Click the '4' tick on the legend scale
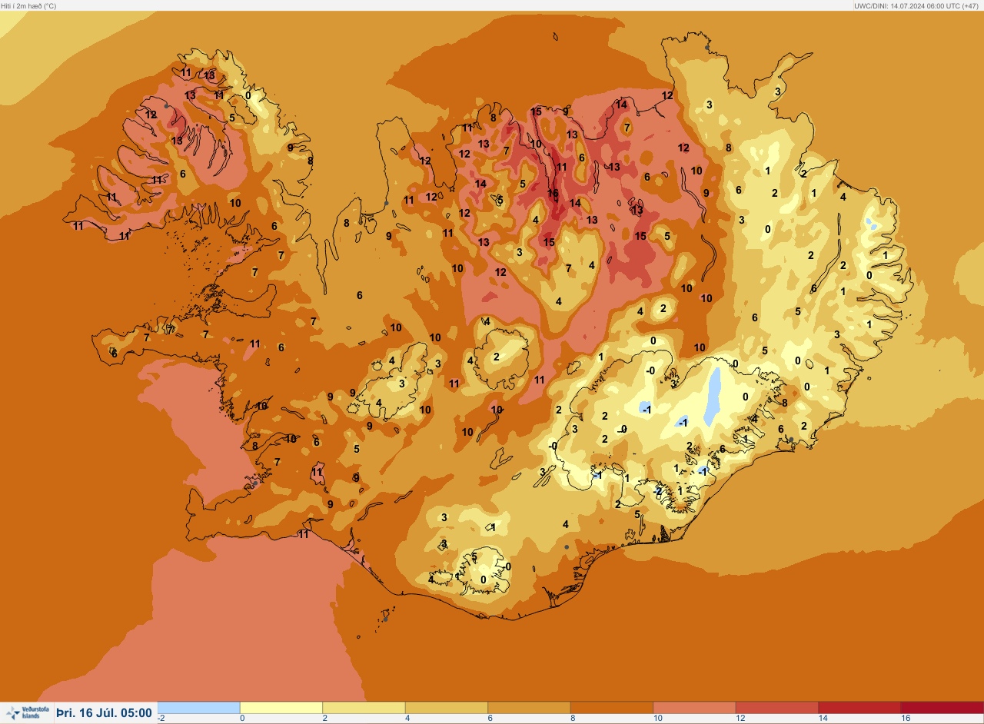The height and width of the screenshot is (724, 984). [x=408, y=718]
